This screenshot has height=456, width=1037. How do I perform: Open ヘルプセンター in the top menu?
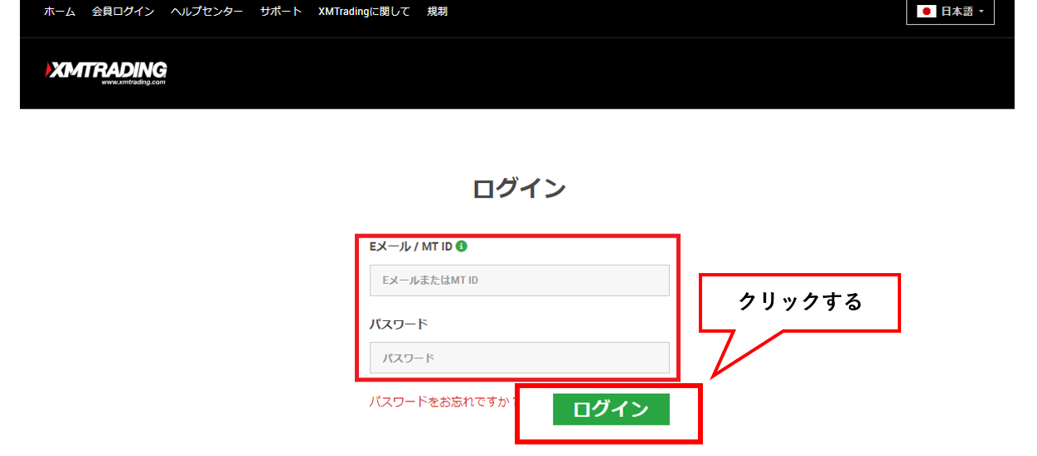click(x=207, y=12)
